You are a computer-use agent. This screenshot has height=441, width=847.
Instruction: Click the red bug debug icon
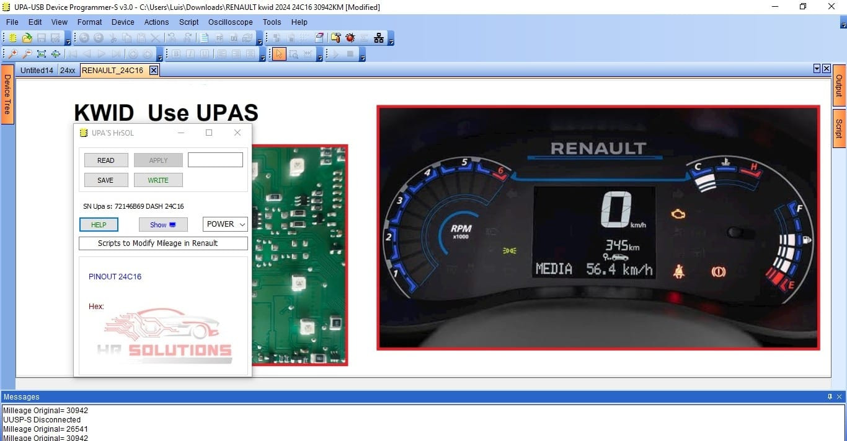coord(350,38)
